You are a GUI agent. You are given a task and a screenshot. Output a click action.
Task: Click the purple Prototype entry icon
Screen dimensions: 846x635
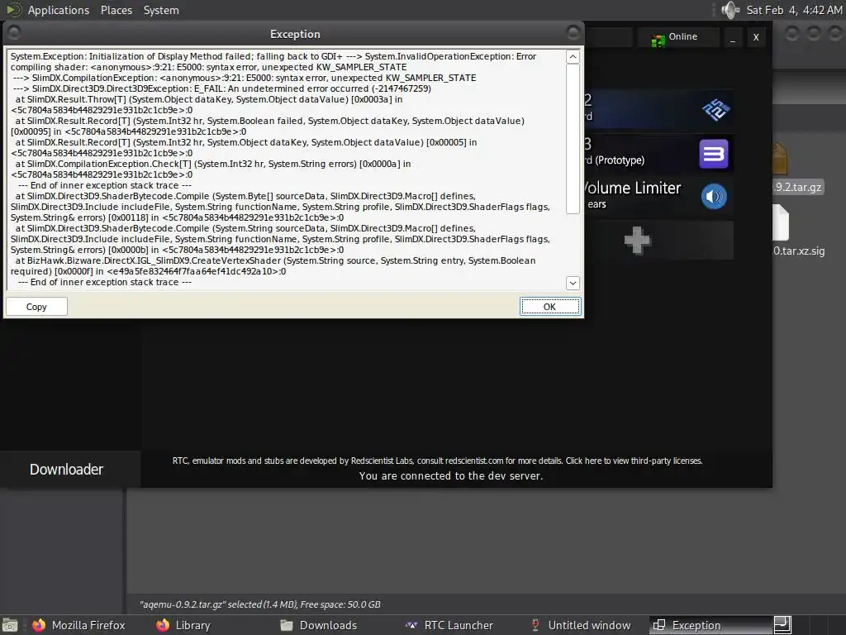(x=714, y=154)
